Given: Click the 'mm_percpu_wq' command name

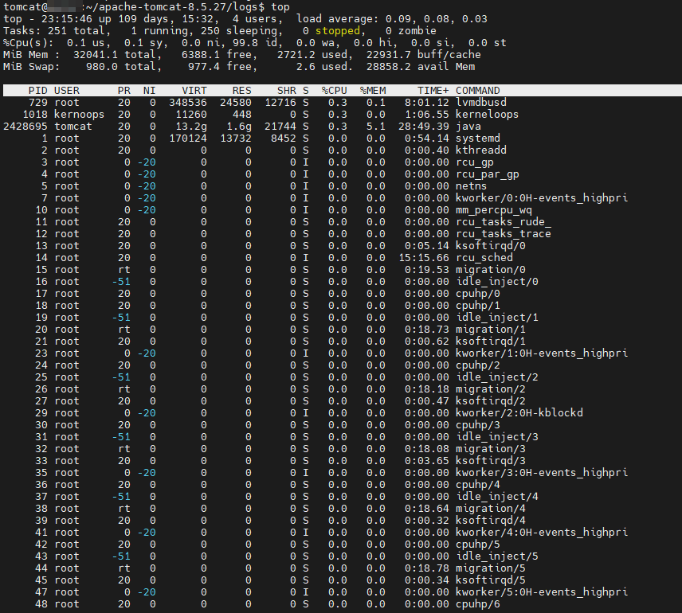Looking at the screenshot, I should point(494,210).
